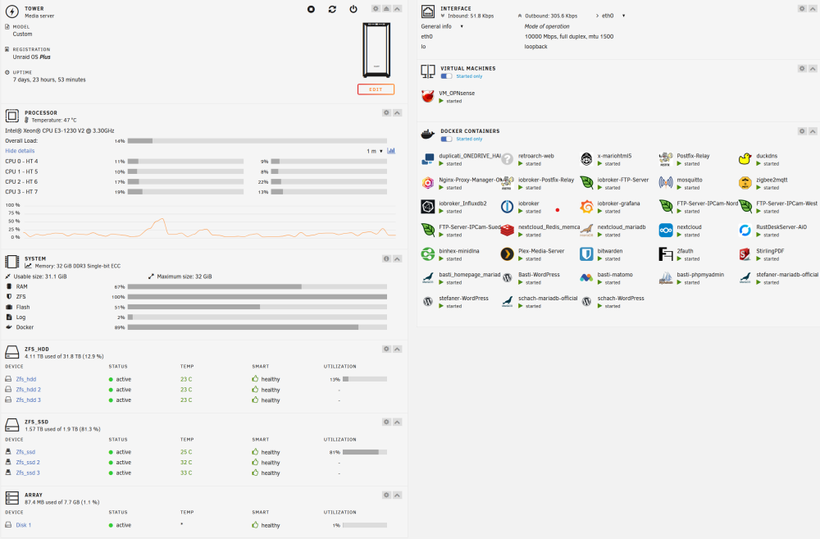This screenshot has height=539, width=820.
Task: Open Interface panel settings gear
Action: [802, 9]
